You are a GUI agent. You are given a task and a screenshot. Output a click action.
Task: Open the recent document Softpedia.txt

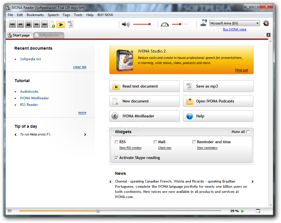tap(30, 59)
